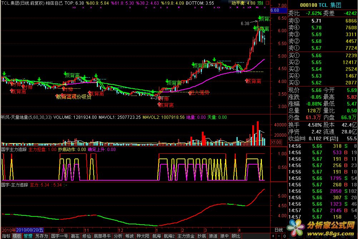Open the 指标 tab
The width and height of the screenshot is (358, 239).
(x=6, y=236)
